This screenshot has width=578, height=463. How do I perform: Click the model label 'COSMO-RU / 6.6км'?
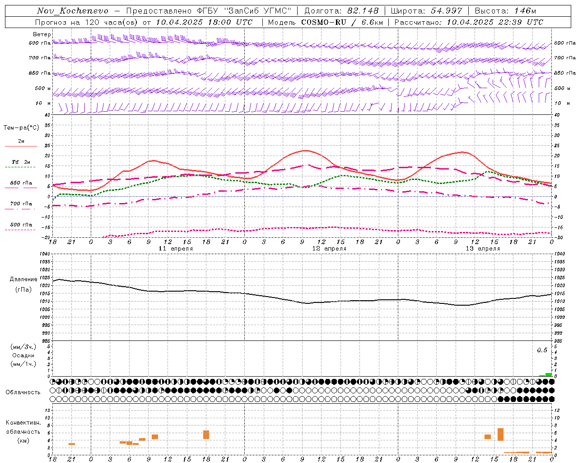pyautogui.click(x=342, y=22)
